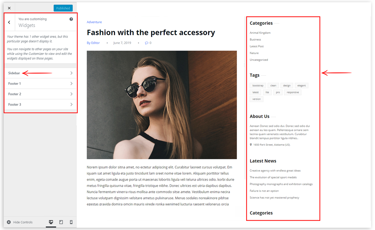
Task: Click the comment bubble icon by 0
Action: click(x=146, y=43)
